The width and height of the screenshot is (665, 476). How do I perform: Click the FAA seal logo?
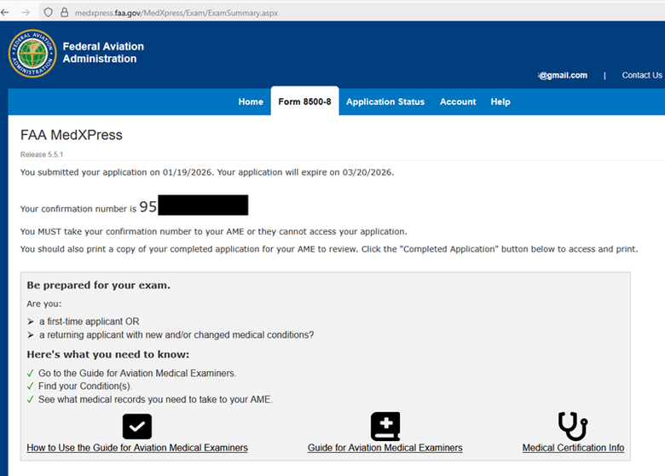pyautogui.click(x=32, y=54)
